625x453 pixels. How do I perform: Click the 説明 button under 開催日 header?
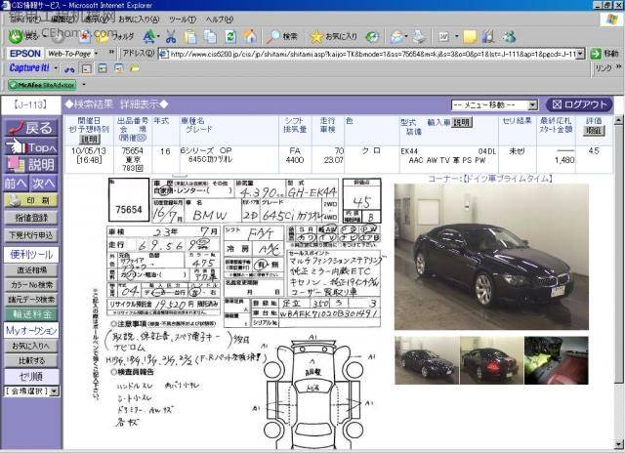click(x=90, y=139)
